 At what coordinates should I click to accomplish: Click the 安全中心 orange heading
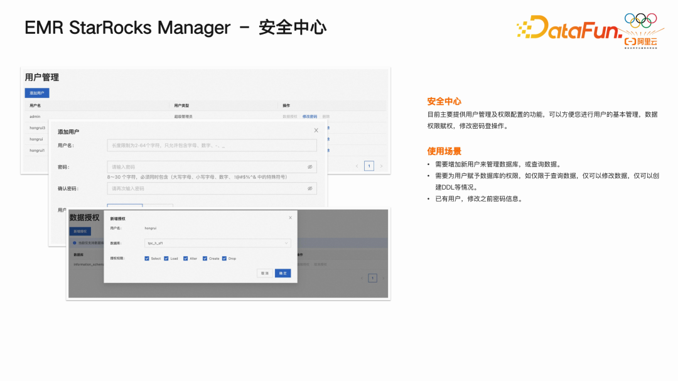pyautogui.click(x=444, y=102)
